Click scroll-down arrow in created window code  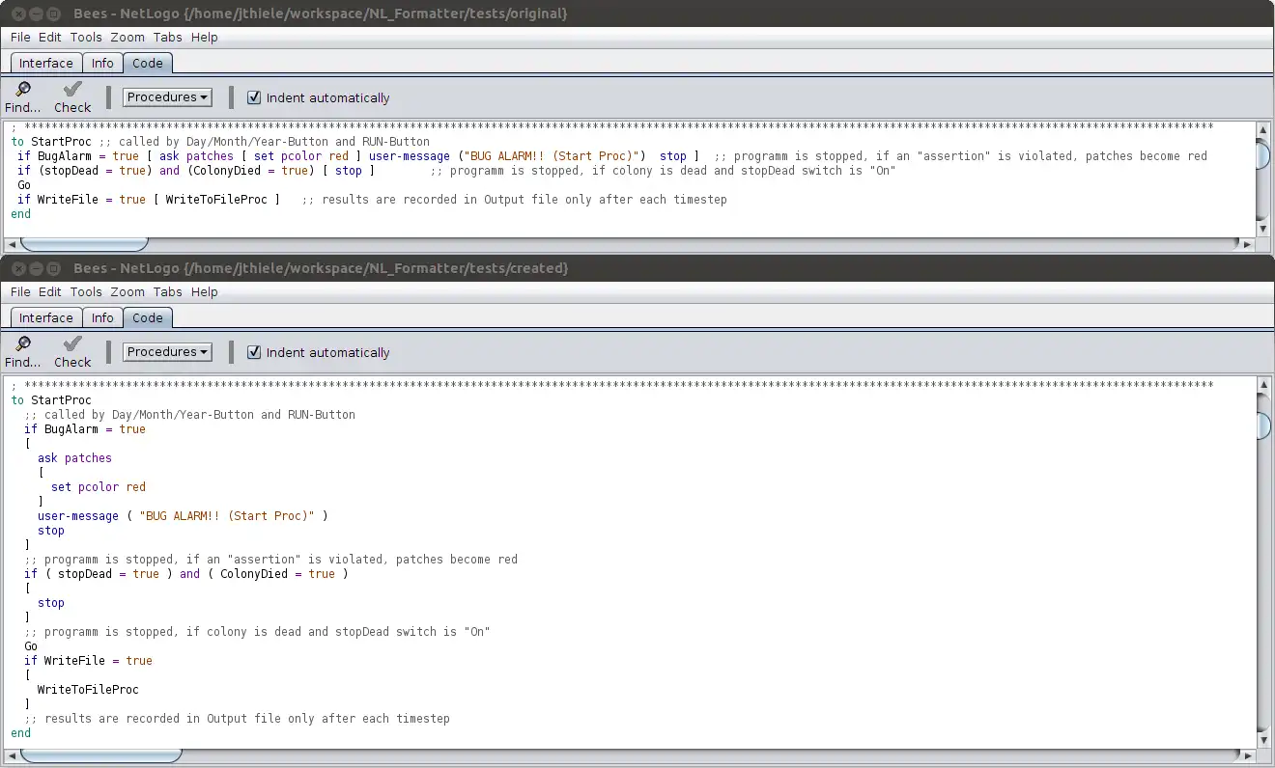[1264, 740]
